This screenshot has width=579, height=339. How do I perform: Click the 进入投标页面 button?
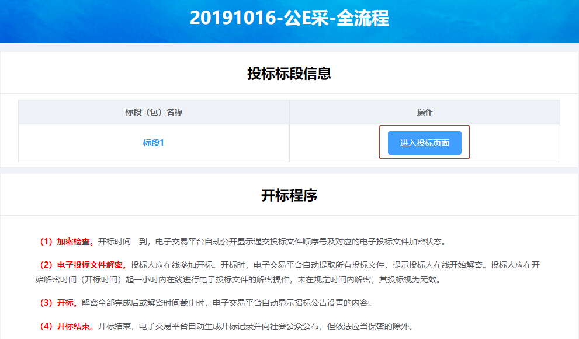[x=424, y=143]
